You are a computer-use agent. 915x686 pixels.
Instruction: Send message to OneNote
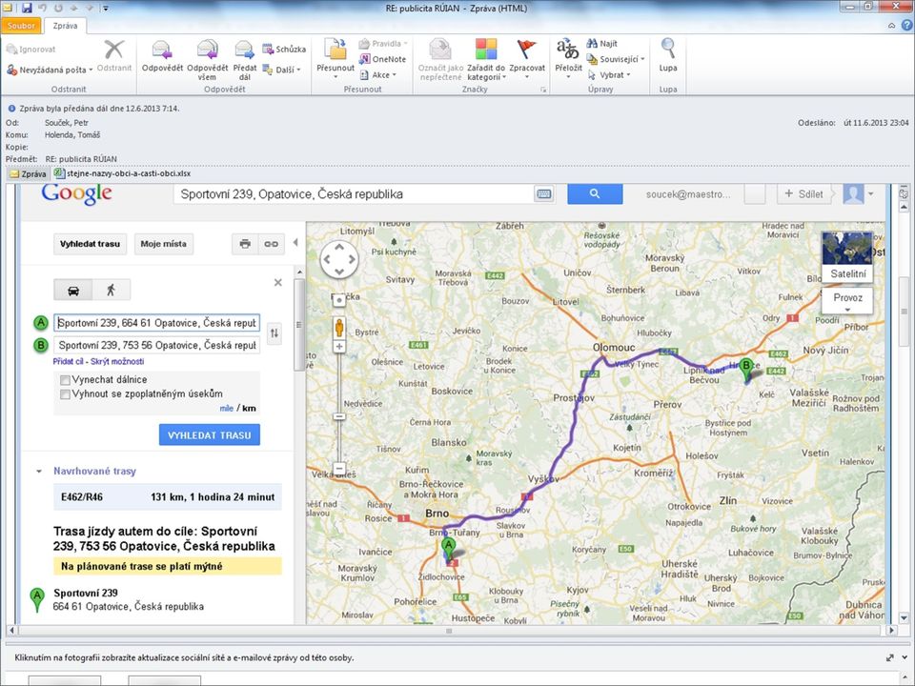pos(382,59)
